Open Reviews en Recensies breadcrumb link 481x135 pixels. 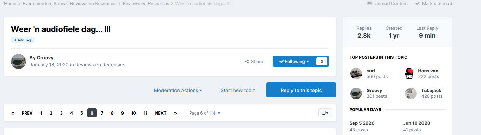coord(146,3)
